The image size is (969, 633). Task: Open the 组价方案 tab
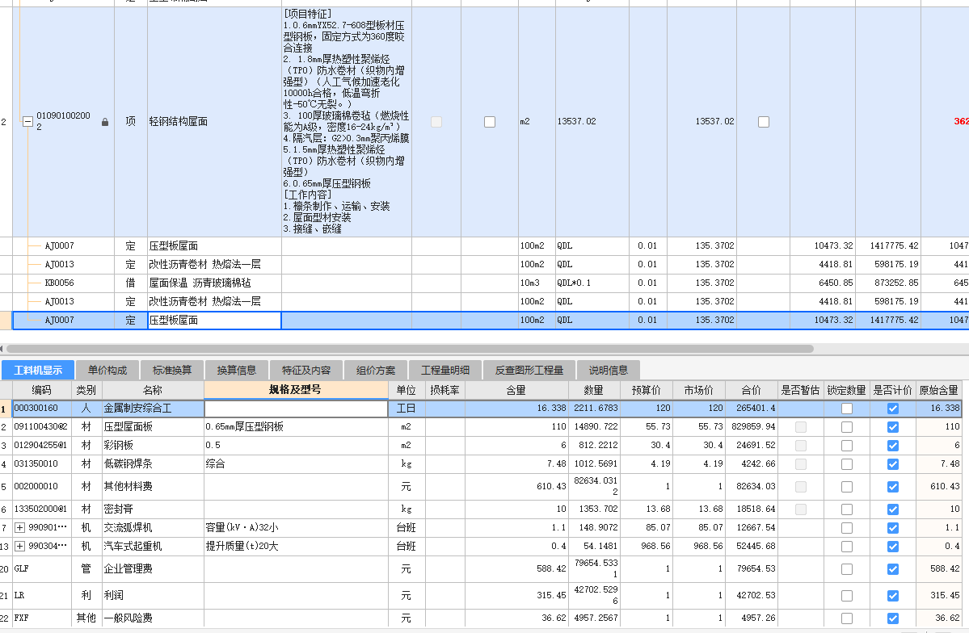coord(376,371)
